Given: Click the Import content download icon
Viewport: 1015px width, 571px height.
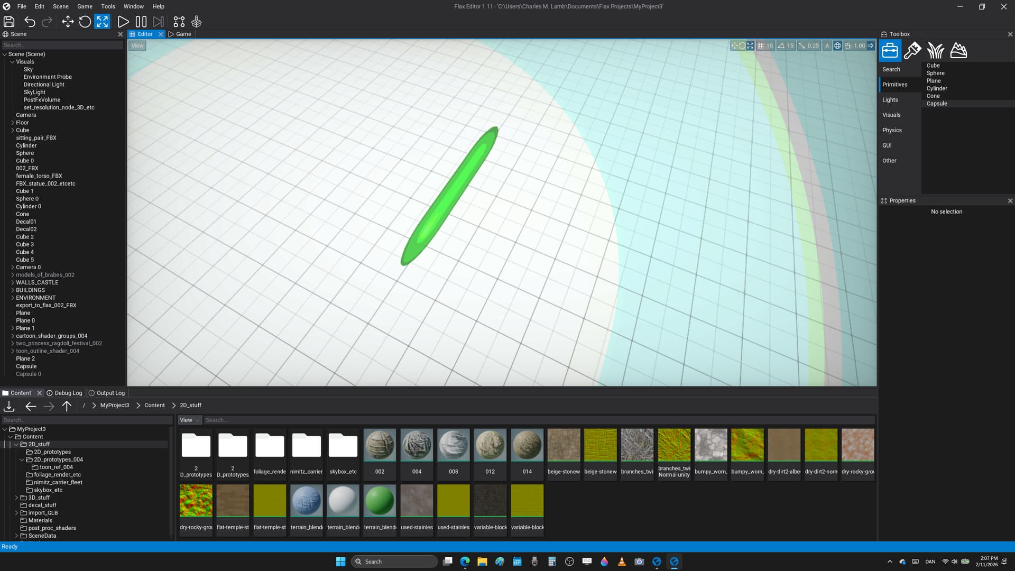Looking at the screenshot, I should [x=9, y=406].
